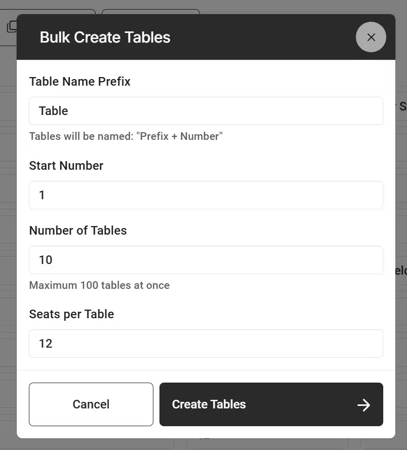Click the number 10 in Number of Tables
The height and width of the screenshot is (450, 407).
45,259
